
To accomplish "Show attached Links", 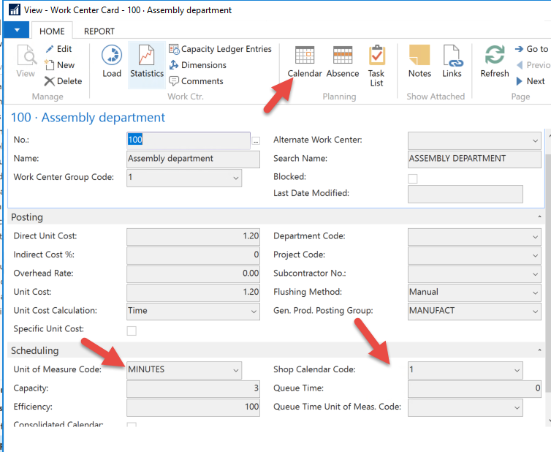I will pyautogui.click(x=452, y=61).
